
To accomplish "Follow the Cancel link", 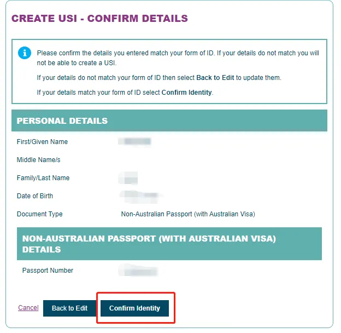I will click(28, 308).
